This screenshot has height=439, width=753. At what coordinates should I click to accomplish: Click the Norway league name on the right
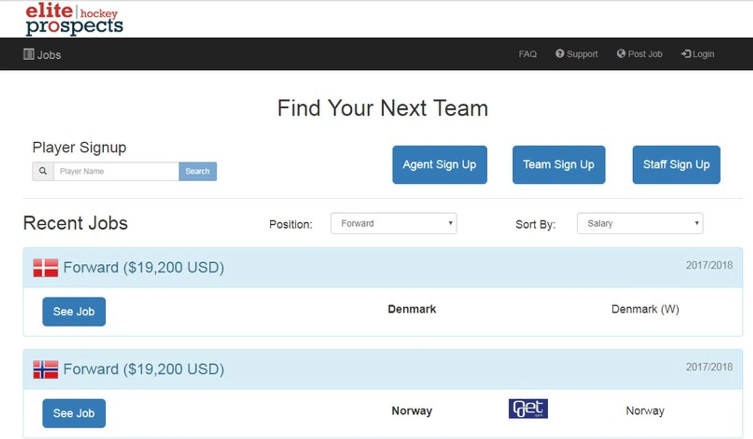point(645,411)
